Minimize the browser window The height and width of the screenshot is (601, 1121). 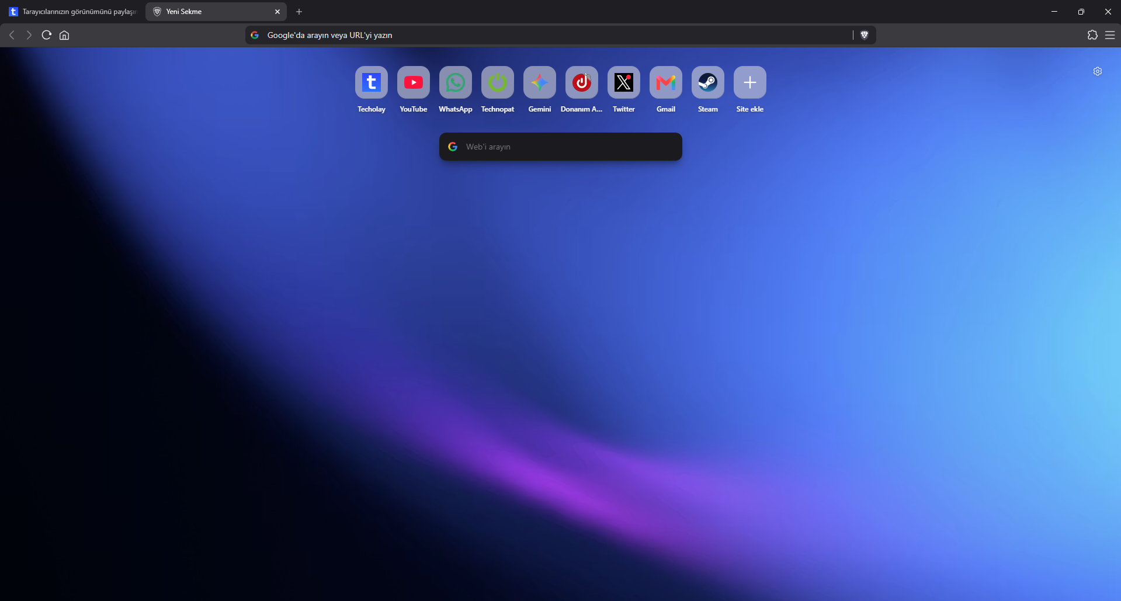pos(1054,12)
